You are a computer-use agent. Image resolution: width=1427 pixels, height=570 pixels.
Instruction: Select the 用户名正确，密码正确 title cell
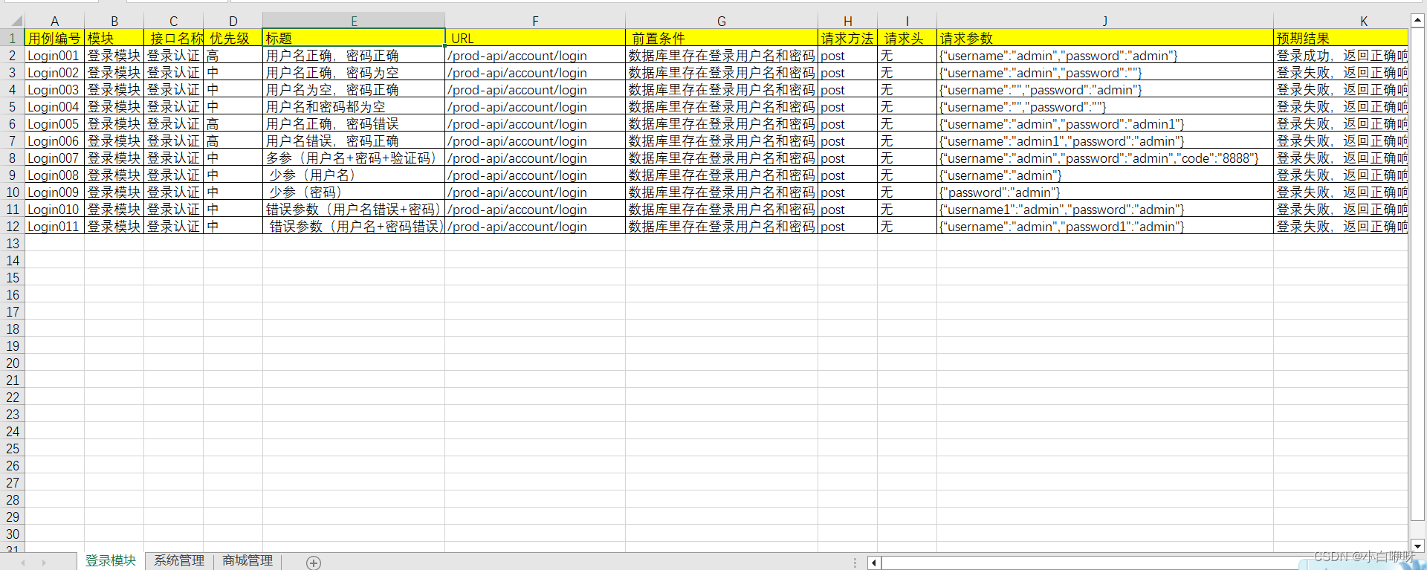coord(354,55)
